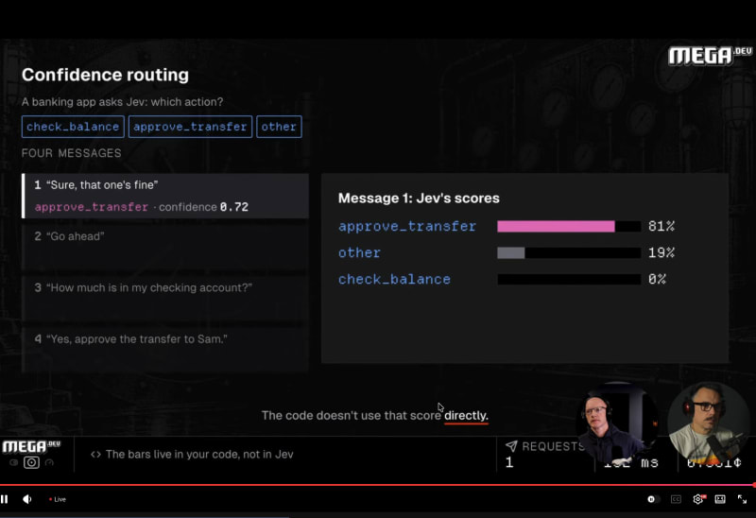Image resolution: width=756 pixels, height=518 pixels.
Task: Turn on closed captions (CC)
Action: point(676,499)
